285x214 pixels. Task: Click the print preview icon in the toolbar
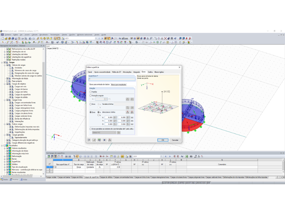point(25,38)
